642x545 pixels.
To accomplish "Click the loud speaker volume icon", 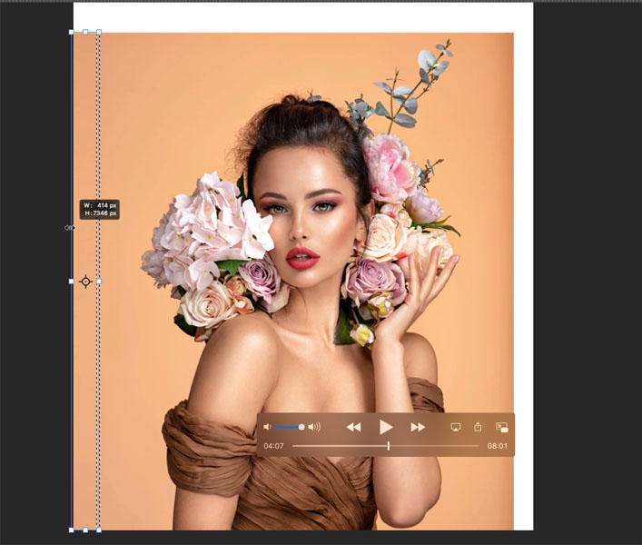I will 314,427.
